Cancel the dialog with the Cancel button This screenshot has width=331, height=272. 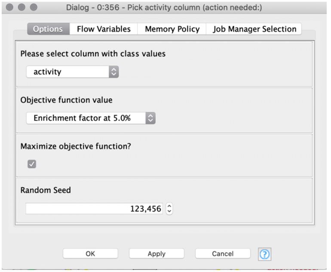[x=223, y=254]
